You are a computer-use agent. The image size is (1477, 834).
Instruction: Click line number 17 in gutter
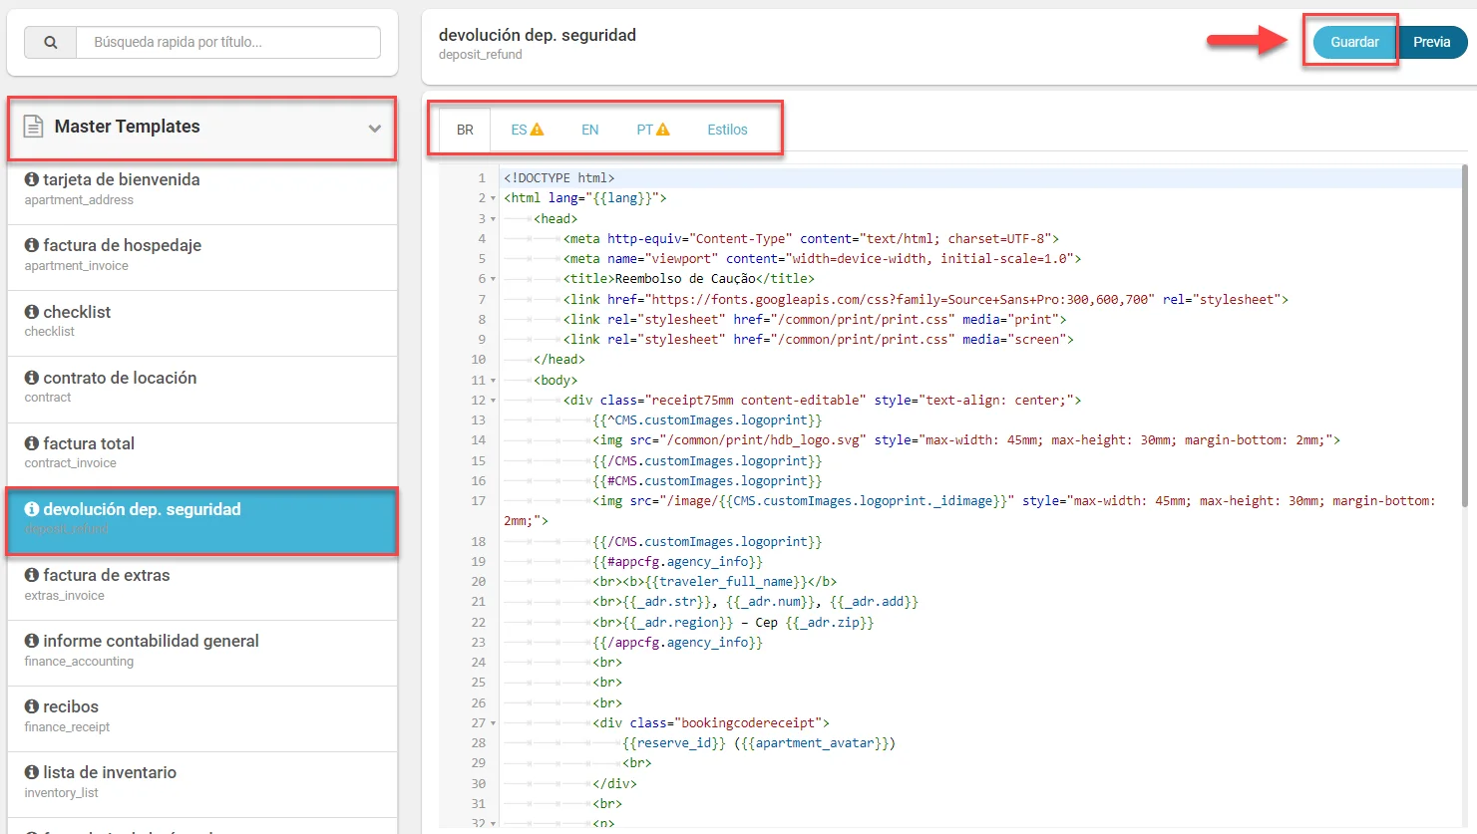[x=479, y=501]
